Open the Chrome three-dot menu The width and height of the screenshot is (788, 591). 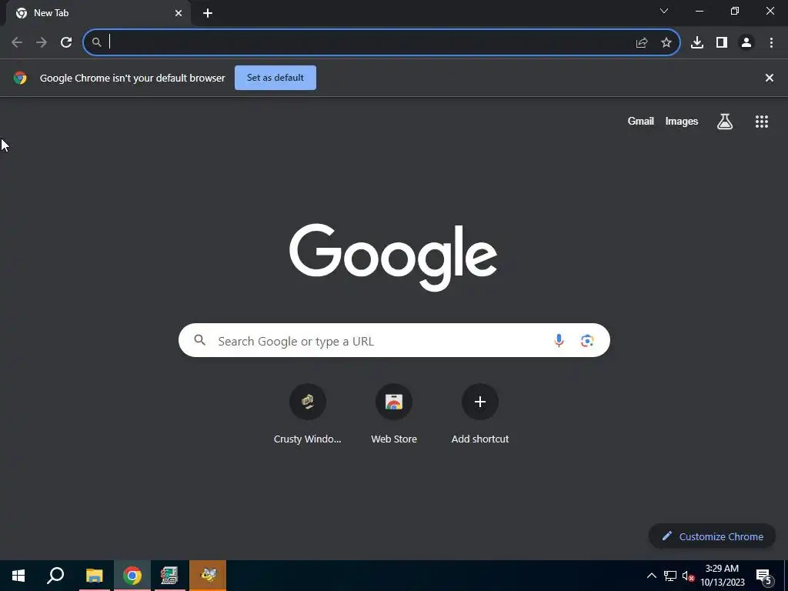point(771,42)
